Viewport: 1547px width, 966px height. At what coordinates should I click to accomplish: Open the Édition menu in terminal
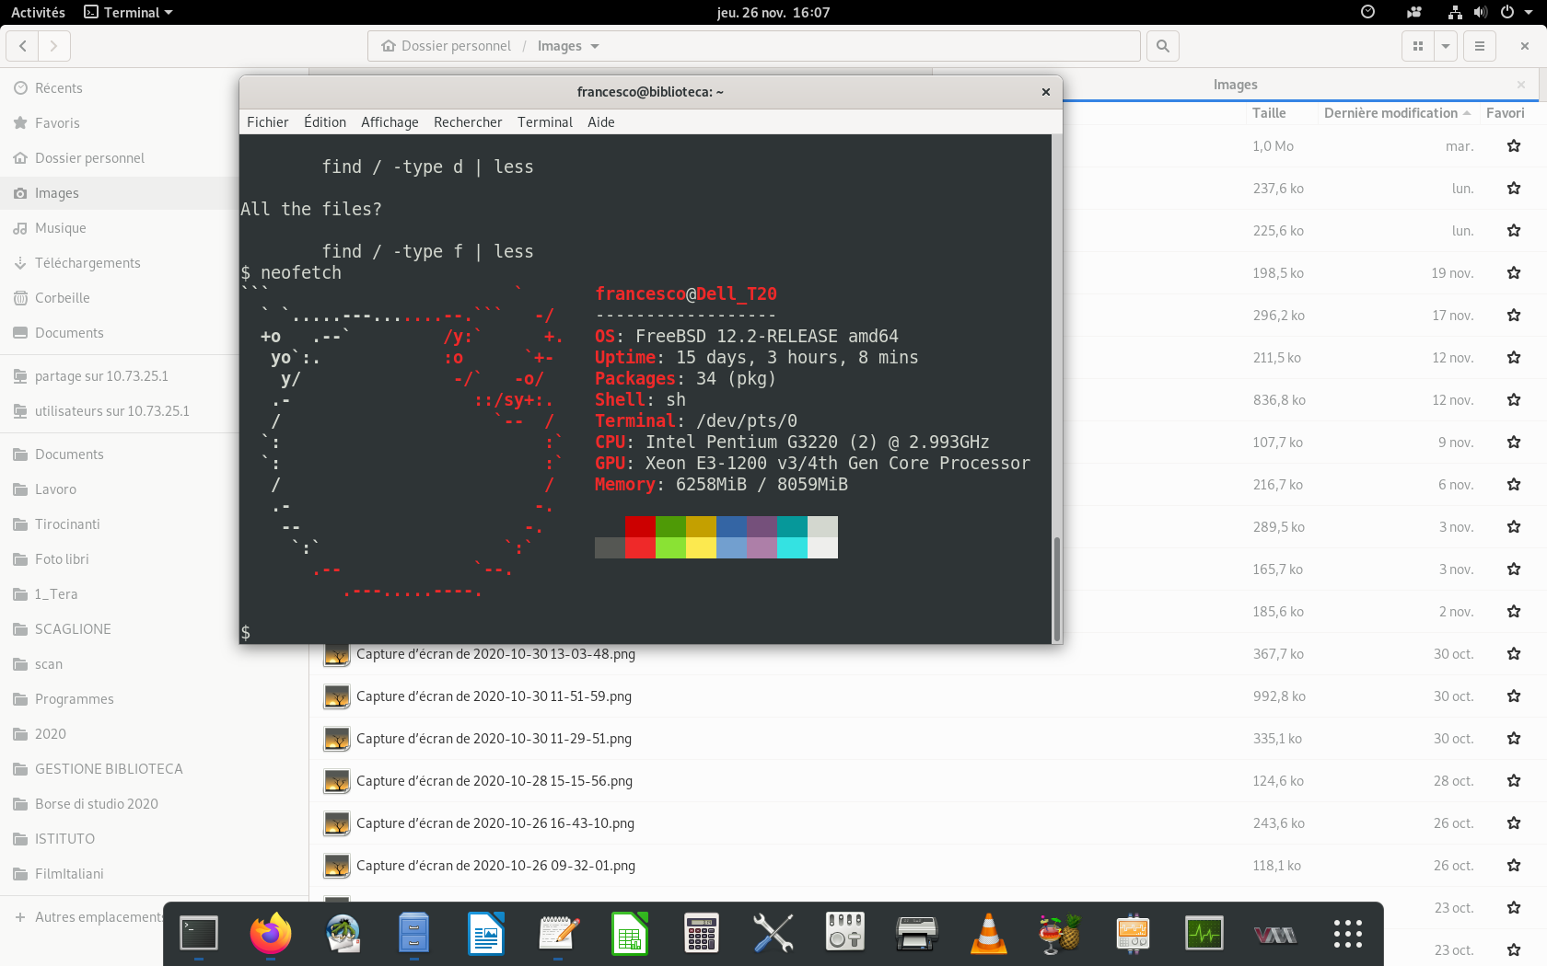tap(325, 122)
